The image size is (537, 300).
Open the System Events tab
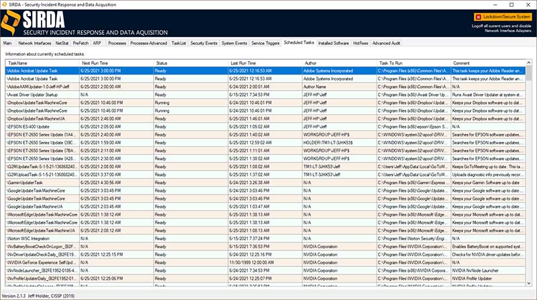[x=234, y=43]
